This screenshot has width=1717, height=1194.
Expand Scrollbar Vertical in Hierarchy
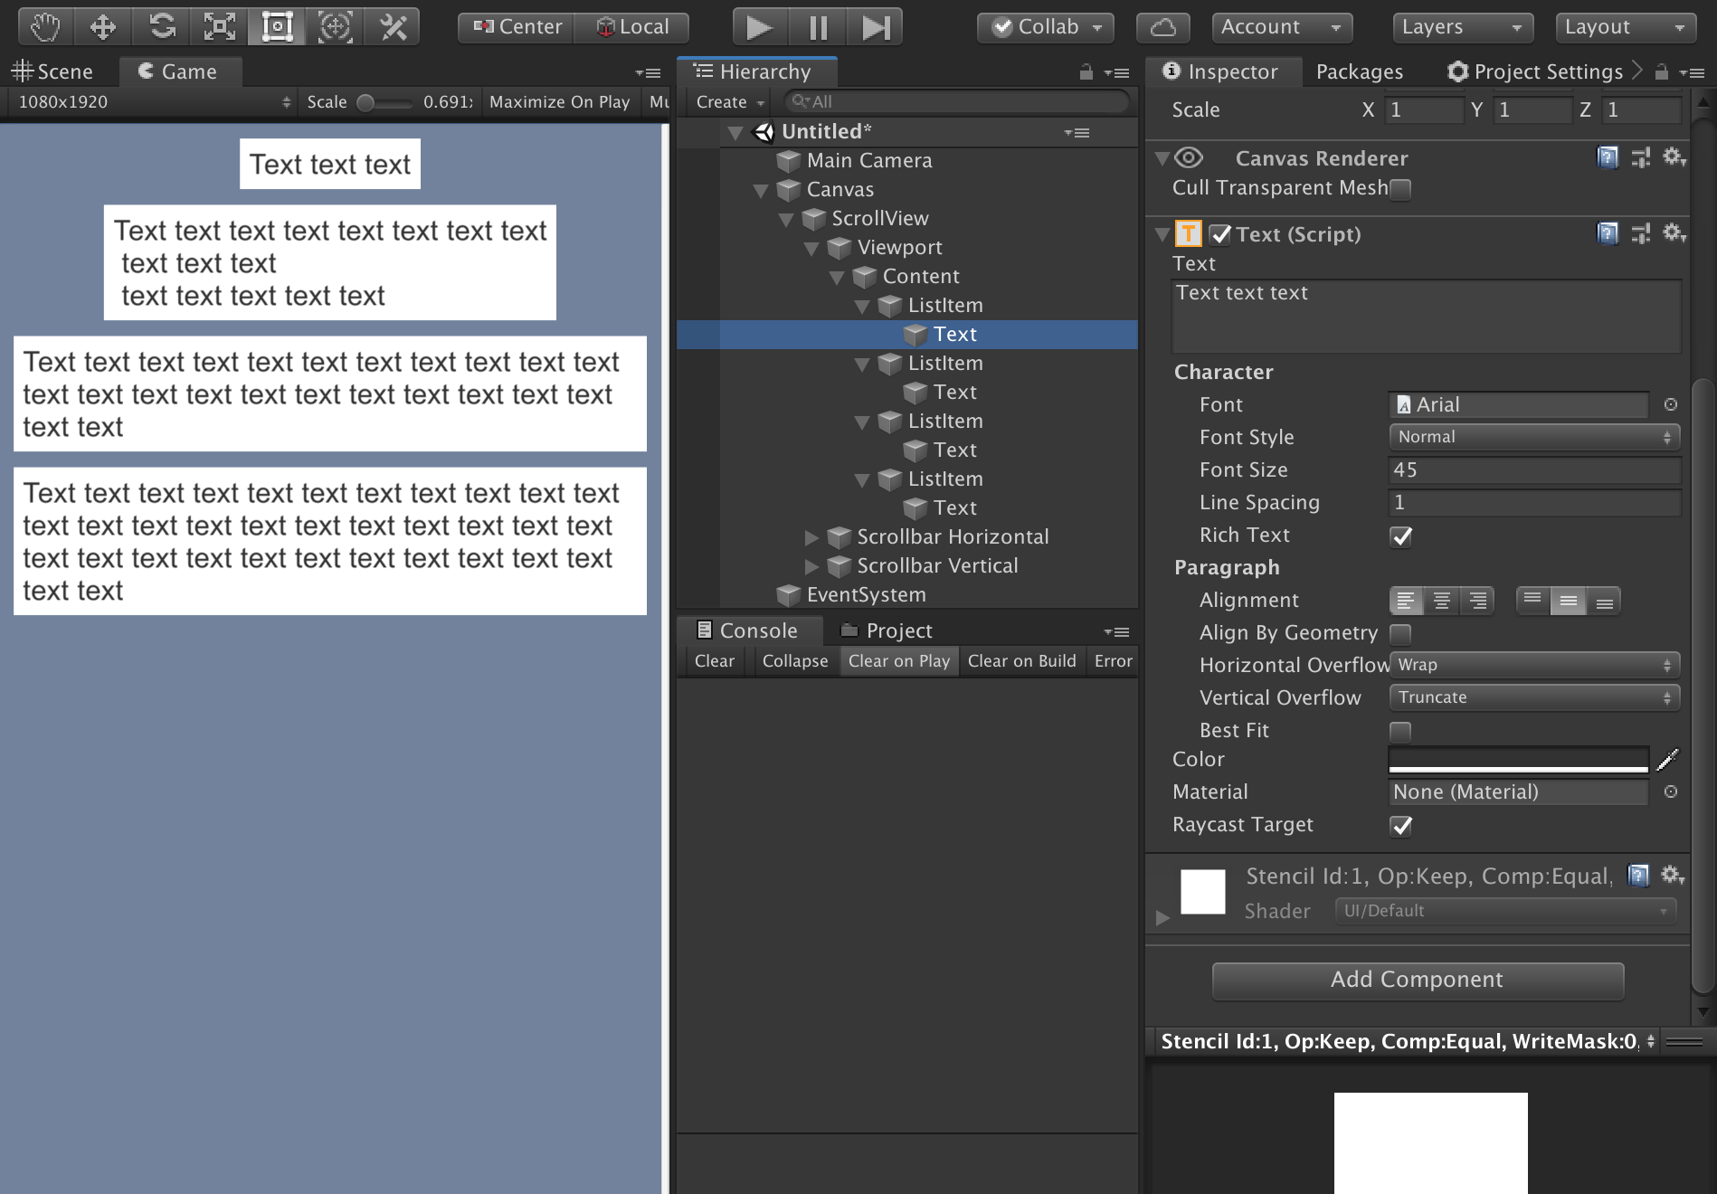811,566
